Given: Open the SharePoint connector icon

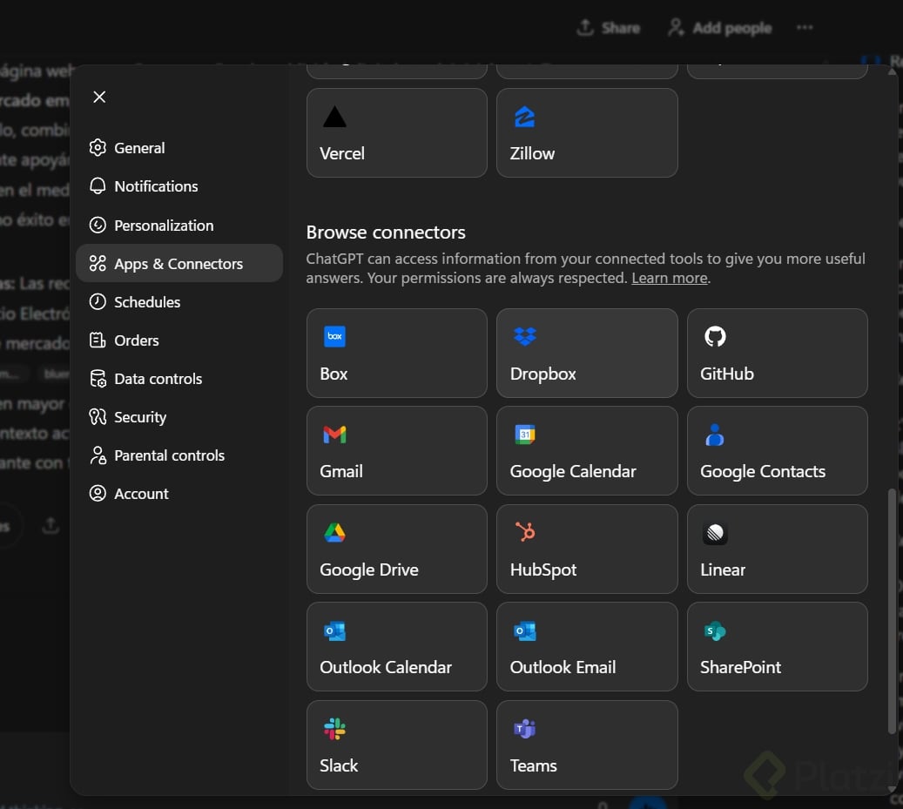Looking at the screenshot, I should point(715,631).
